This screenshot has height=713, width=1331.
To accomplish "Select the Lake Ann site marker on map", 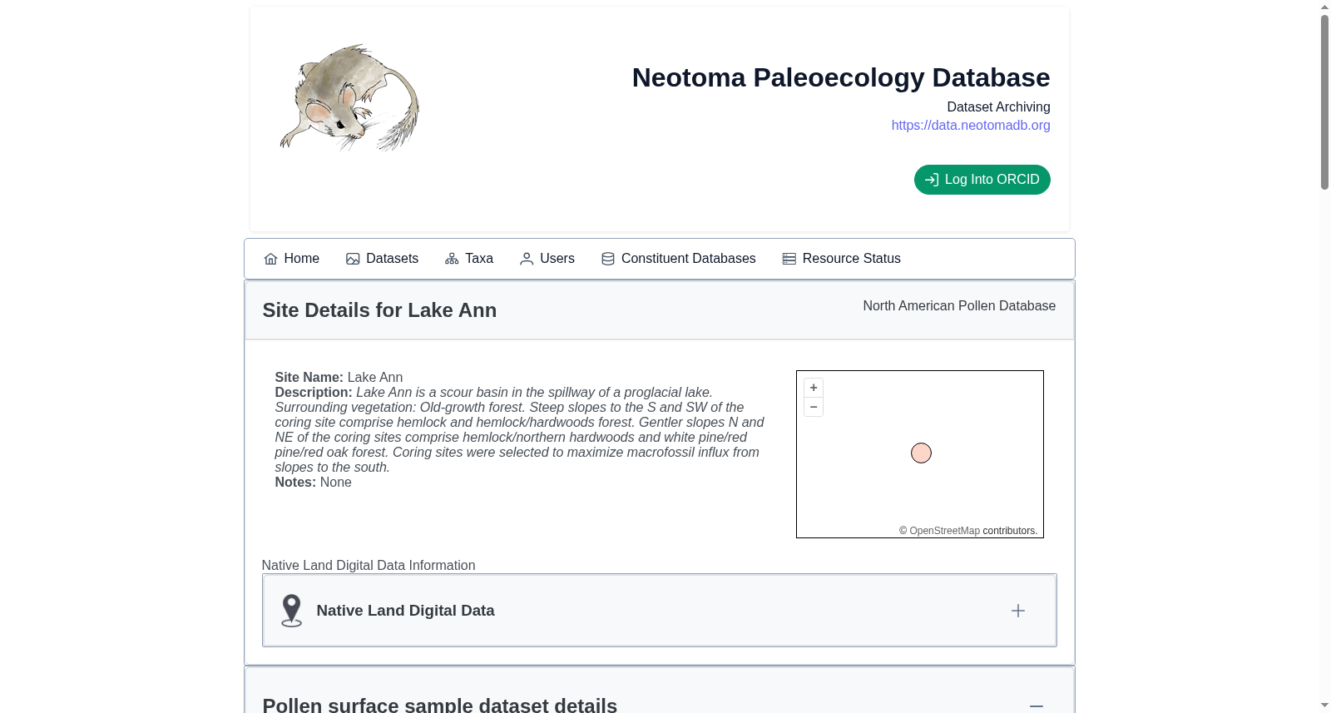I will (921, 453).
